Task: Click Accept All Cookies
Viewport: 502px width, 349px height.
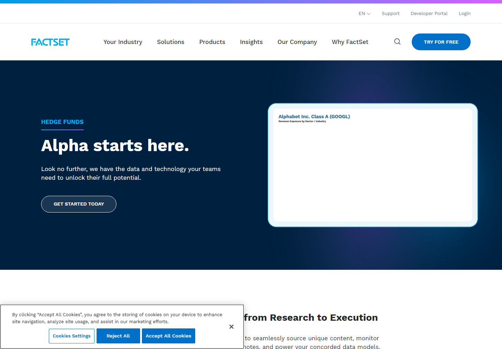Action: (x=168, y=336)
